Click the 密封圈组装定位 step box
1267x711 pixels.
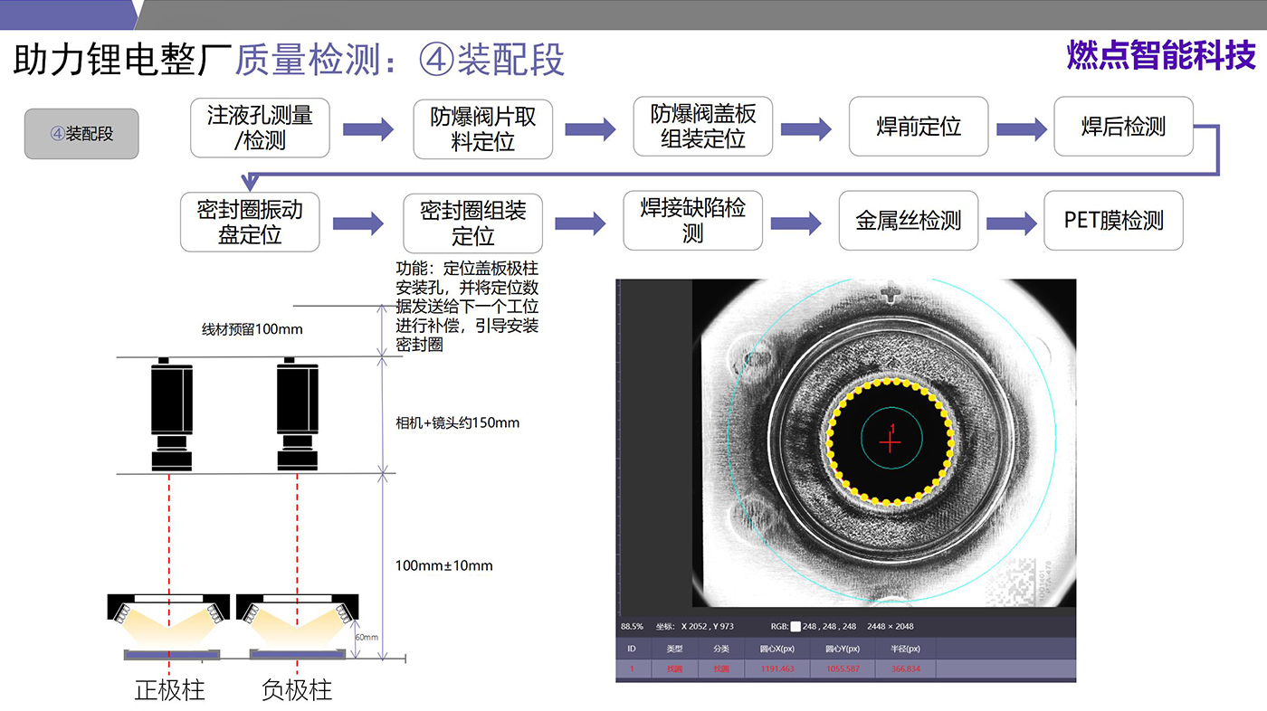(x=472, y=223)
